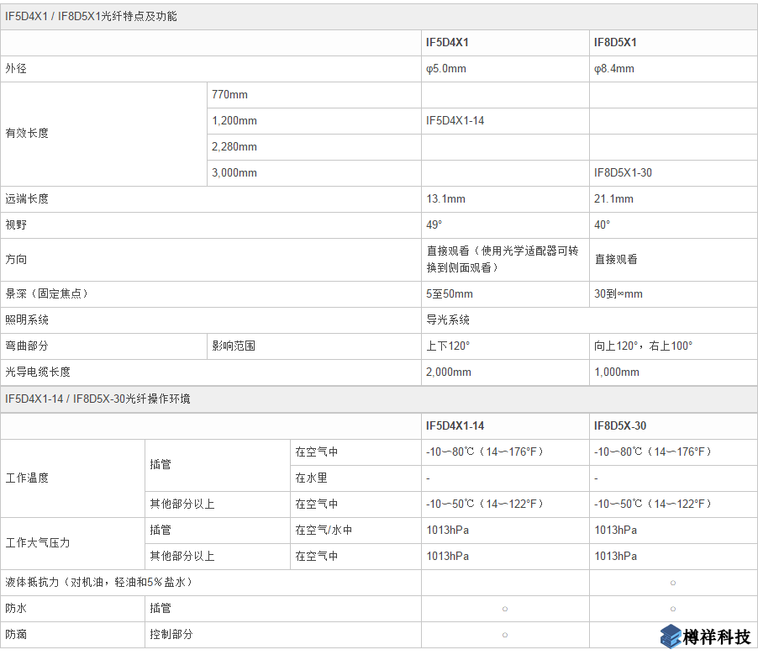Toggle the 液体抵抗力 circle for IF8D5X-30
Image resolution: width=758 pixels, height=655 pixels.
point(672,582)
